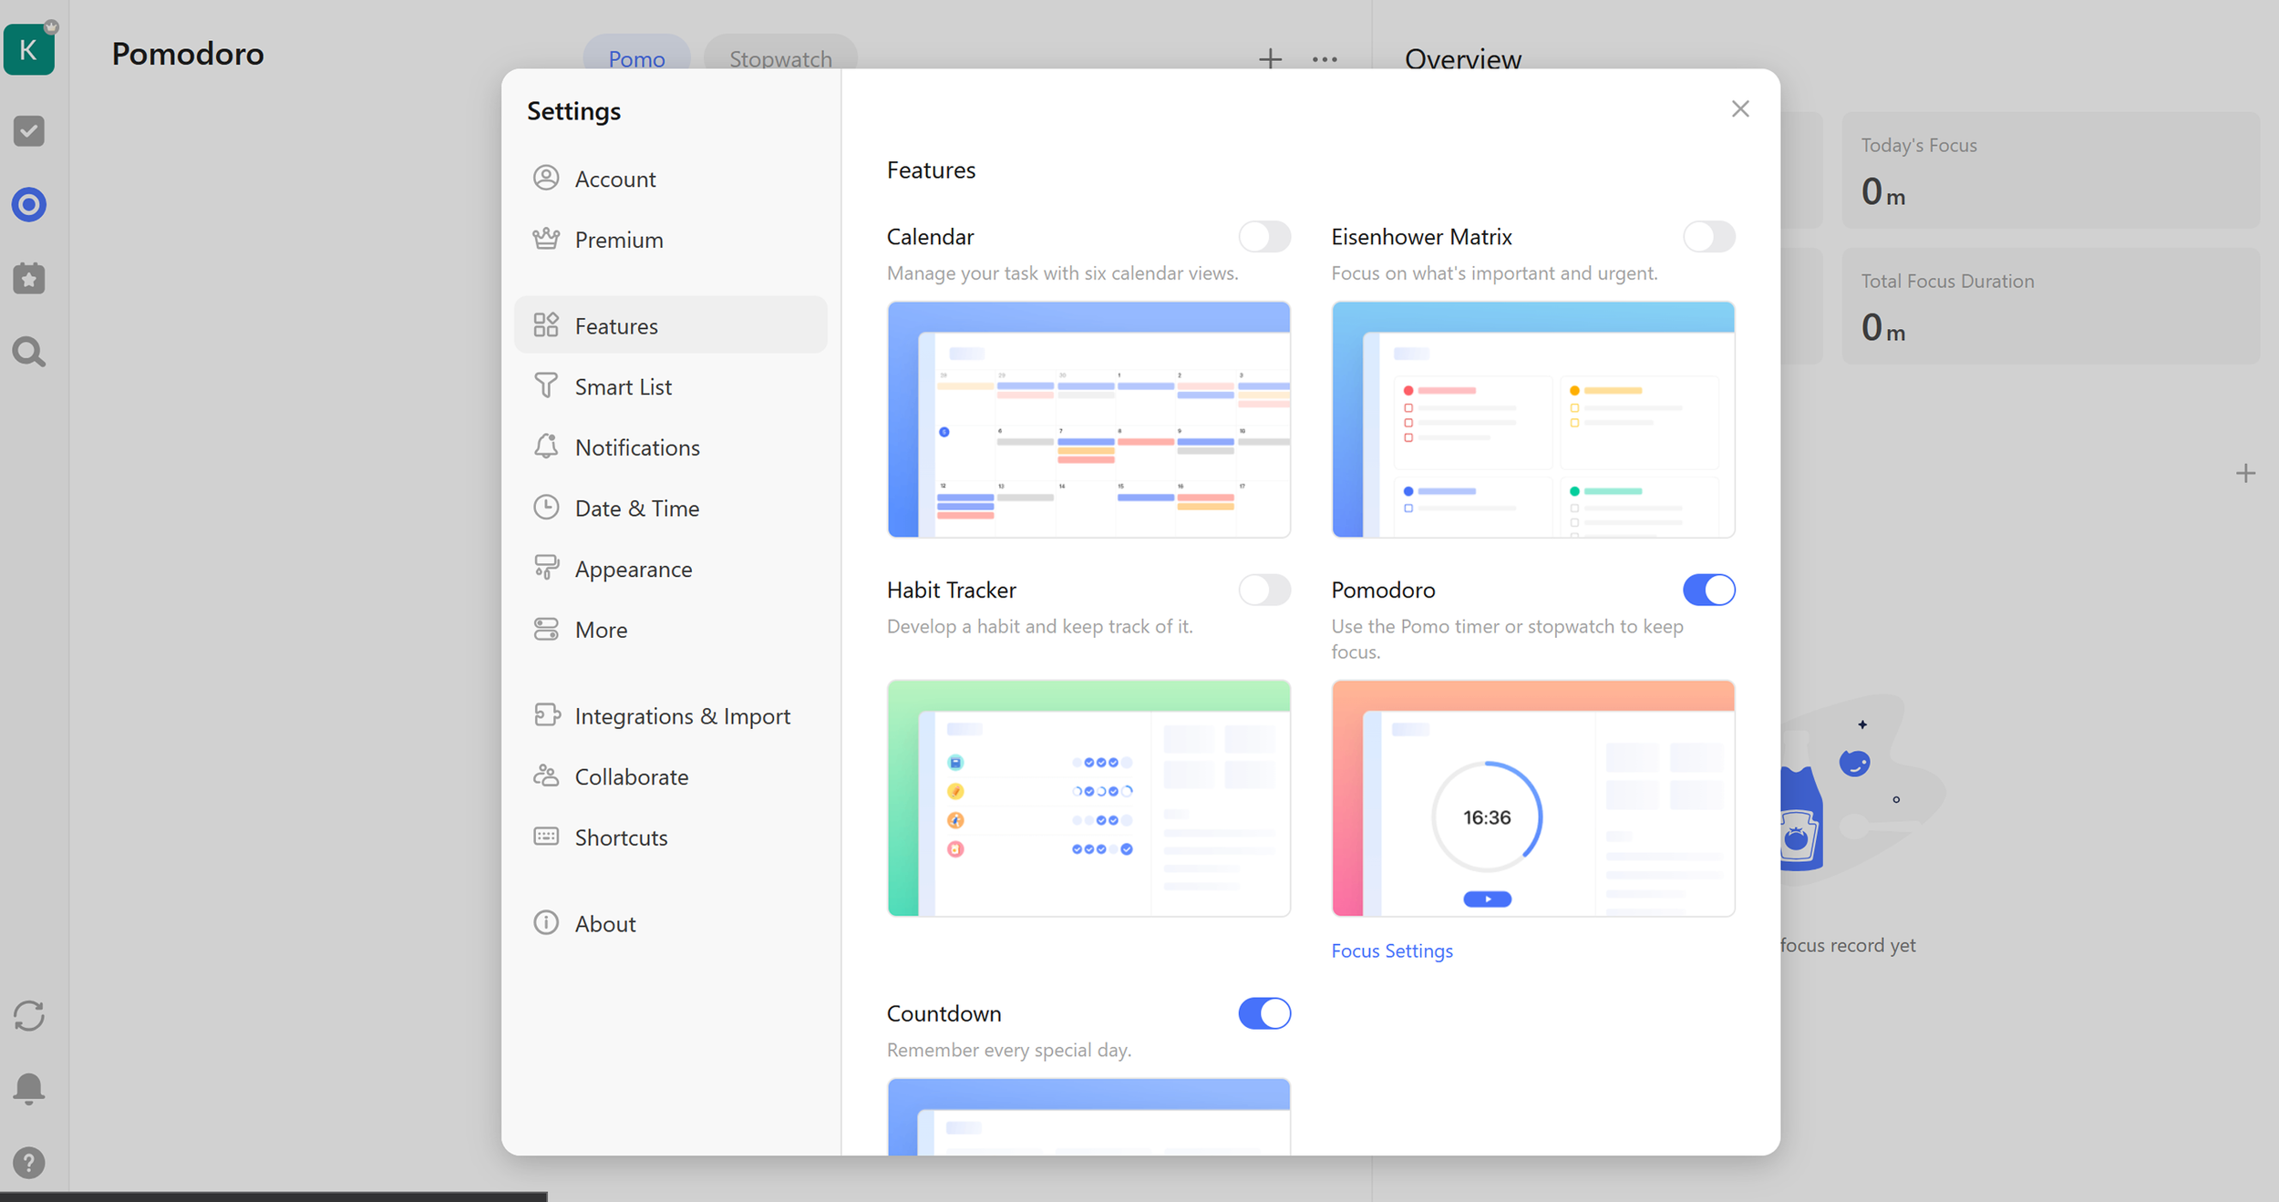The image size is (2279, 1202).
Task: Open the Countdown star calendar sidebar icon
Action: [x=29, y=278]
